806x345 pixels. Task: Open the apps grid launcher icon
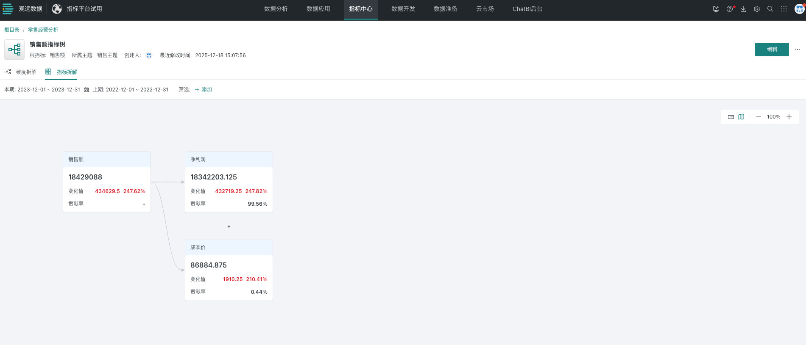point(784,9)
